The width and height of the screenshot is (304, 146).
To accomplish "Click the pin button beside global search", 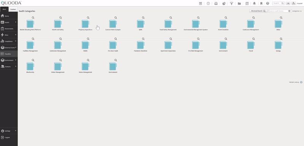I will (288, 3).
